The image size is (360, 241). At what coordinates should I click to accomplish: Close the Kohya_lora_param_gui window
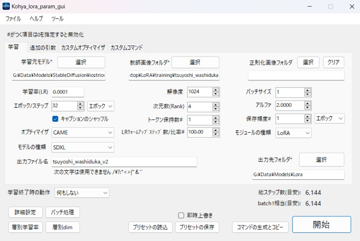click(x=352, y=7)
